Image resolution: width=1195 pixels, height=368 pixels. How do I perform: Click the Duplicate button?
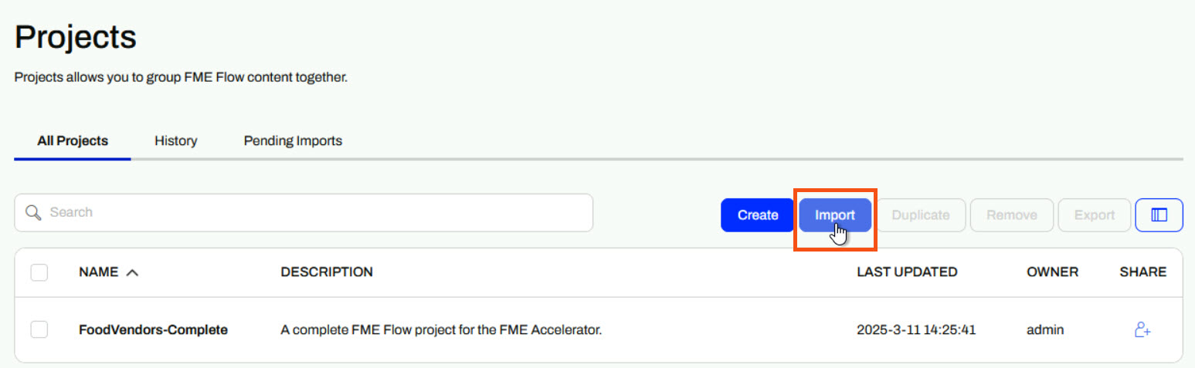(920, 215)
